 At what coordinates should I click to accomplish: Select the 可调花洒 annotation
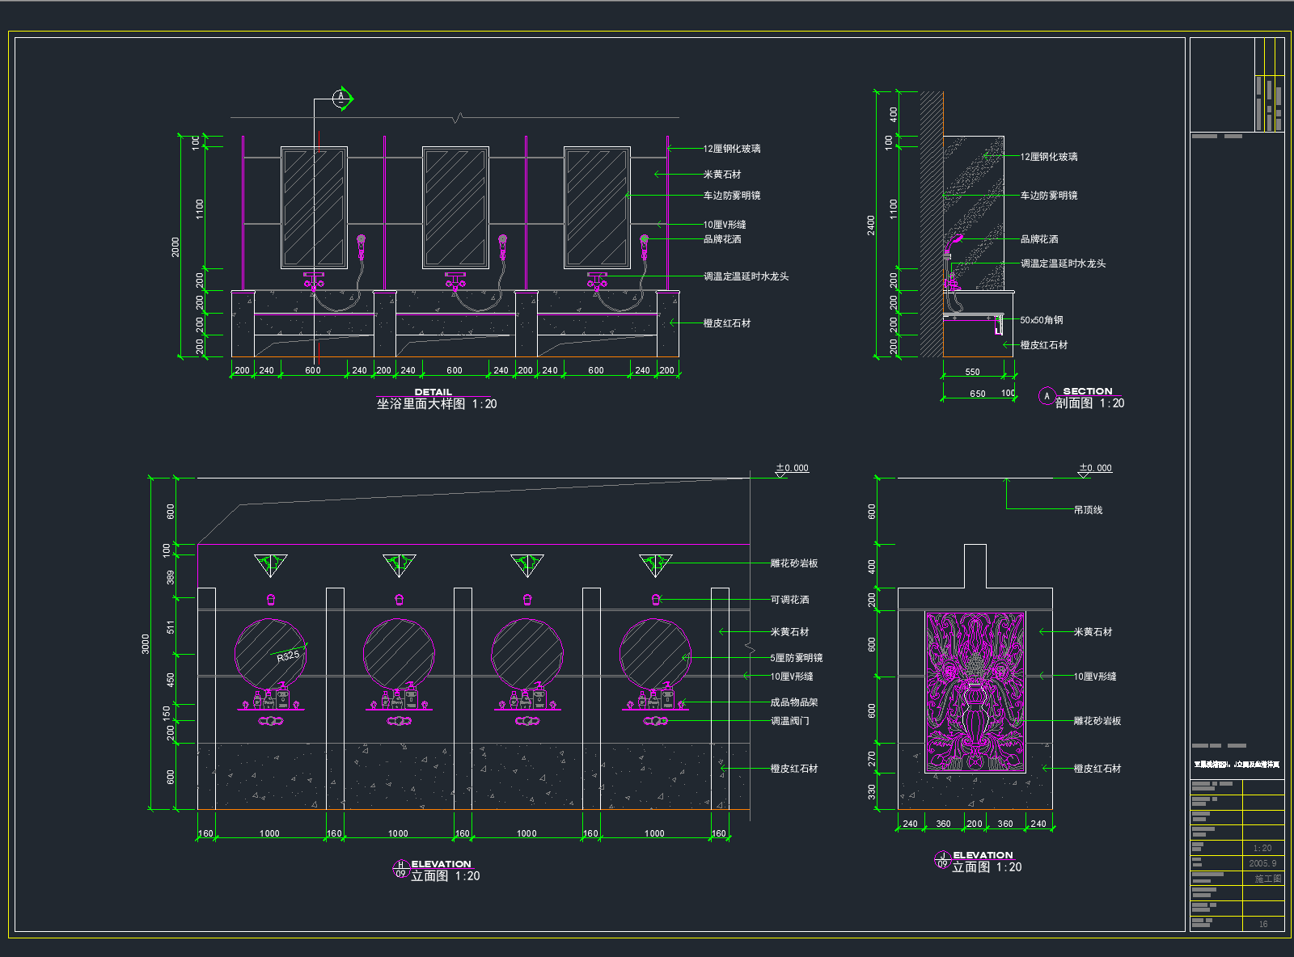tap(789, 600)
